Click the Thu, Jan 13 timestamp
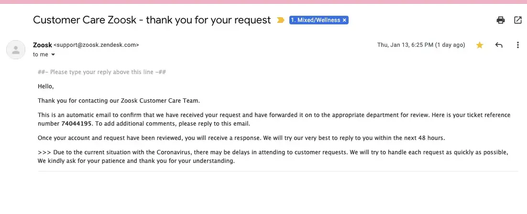527x214 pixels. click(421, 45)
